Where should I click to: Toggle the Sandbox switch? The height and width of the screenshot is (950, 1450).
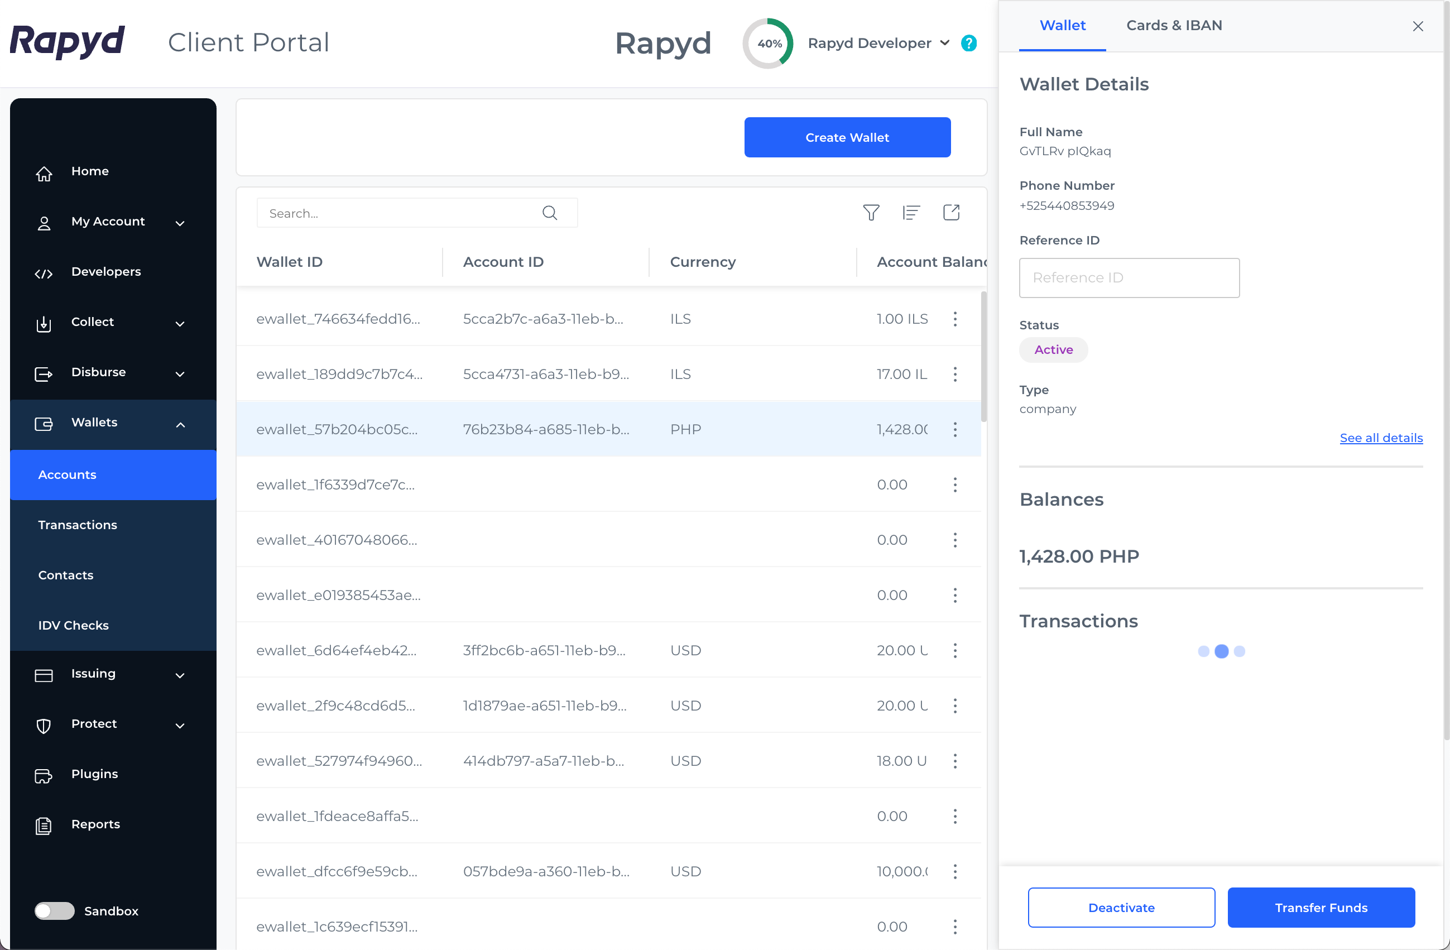point(55,911)
